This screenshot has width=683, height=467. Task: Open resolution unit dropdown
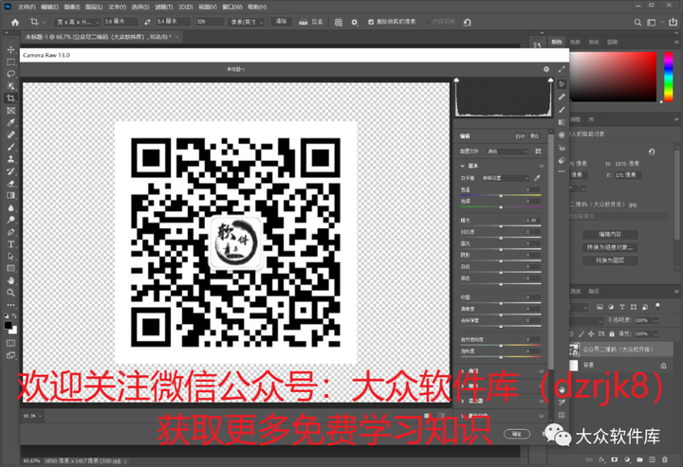point(246,22)
